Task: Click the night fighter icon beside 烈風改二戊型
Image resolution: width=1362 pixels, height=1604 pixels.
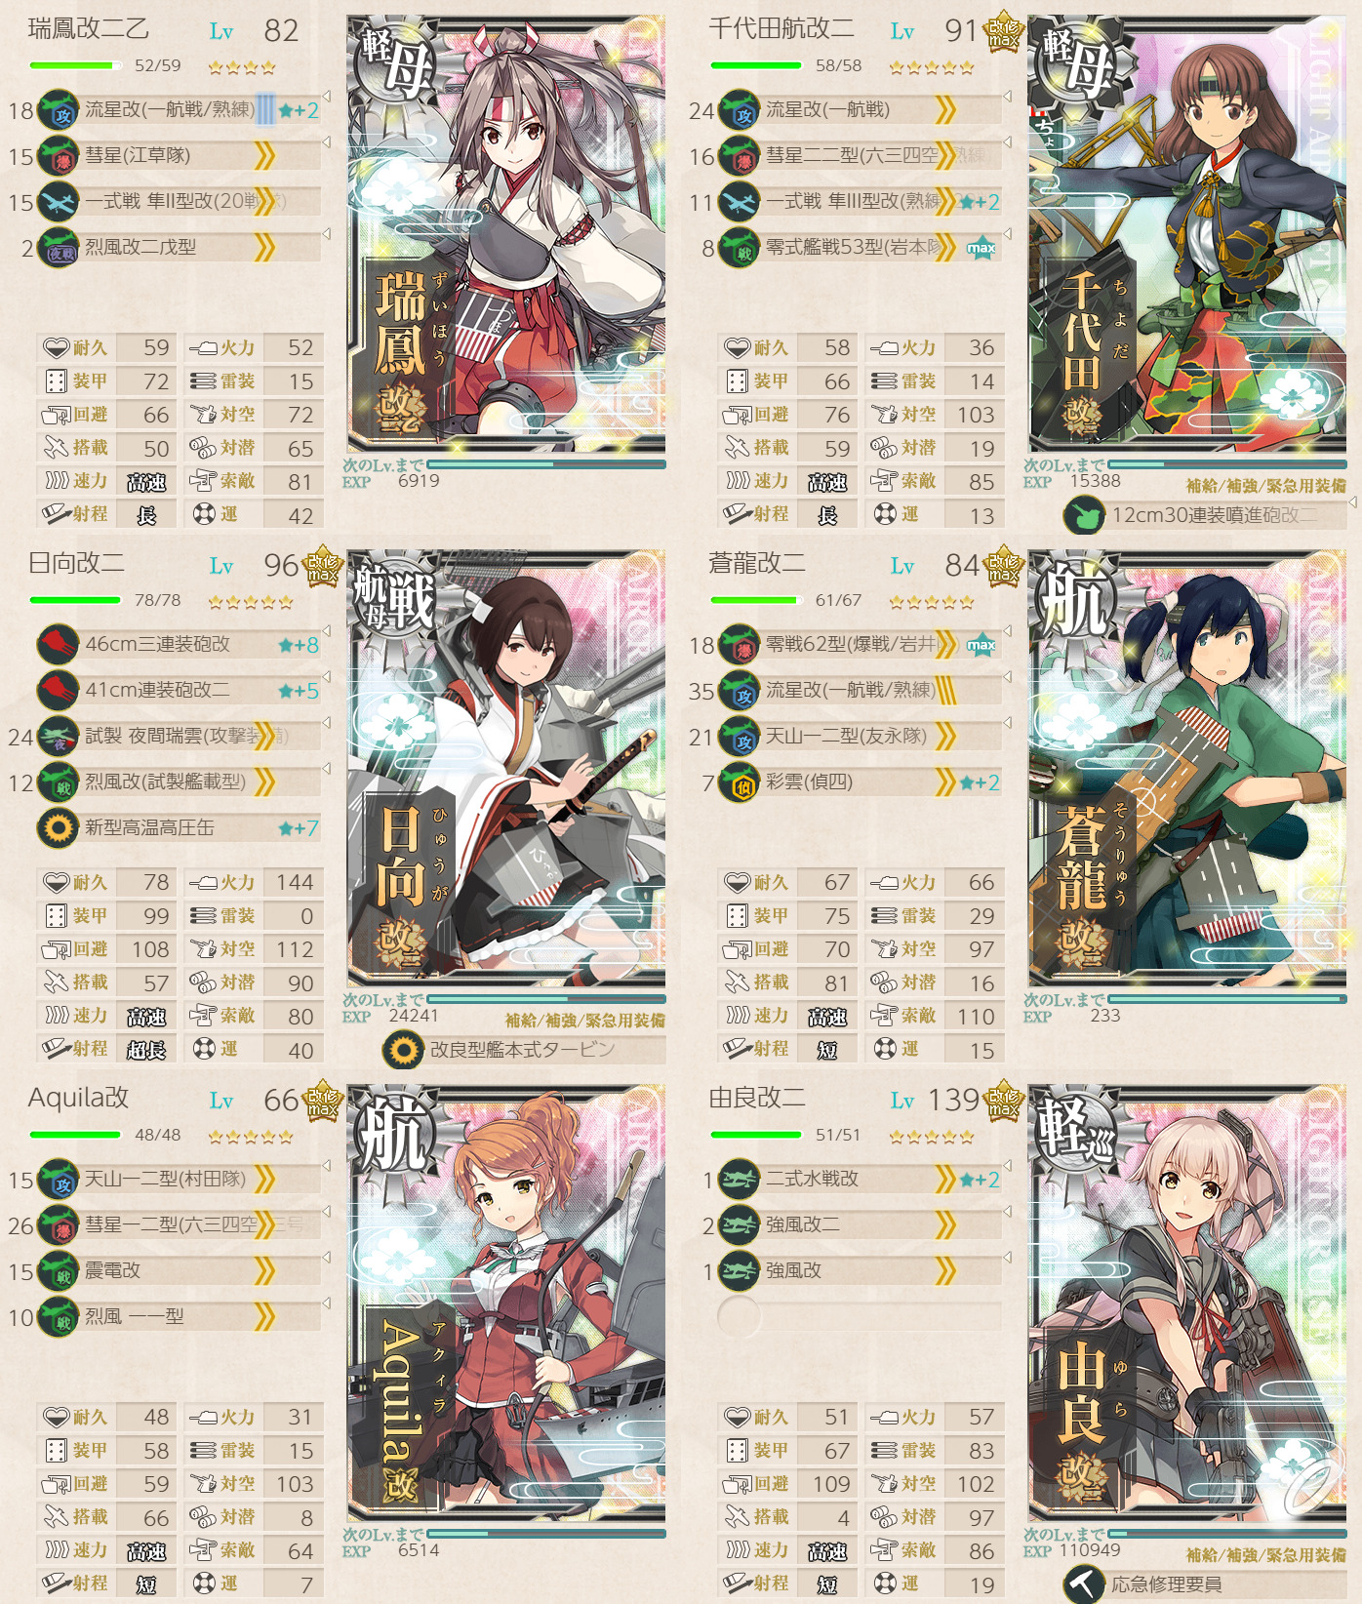Action: click(59, 248)
